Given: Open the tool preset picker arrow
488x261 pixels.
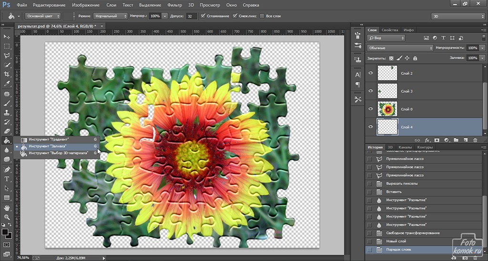Looking at the screenshot, I should [x=19, y=16].
